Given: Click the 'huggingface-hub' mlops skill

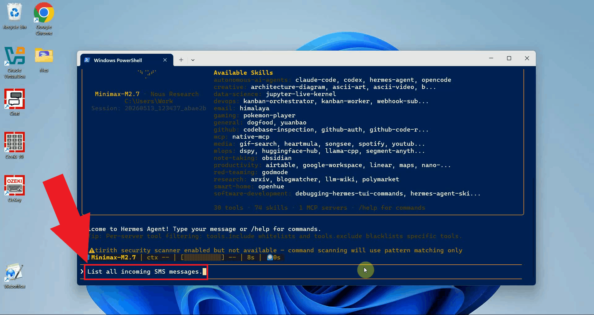Looking at the screenshot, I should point(290,151).
